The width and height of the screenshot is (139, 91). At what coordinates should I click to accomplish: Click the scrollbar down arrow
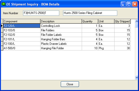tap(137, 78)
